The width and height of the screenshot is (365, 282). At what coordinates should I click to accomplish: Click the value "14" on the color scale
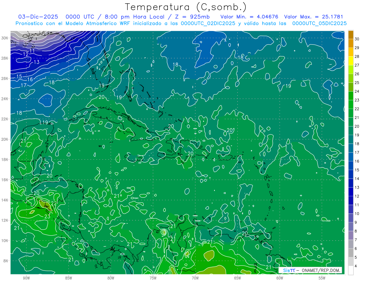coord(357,179)
